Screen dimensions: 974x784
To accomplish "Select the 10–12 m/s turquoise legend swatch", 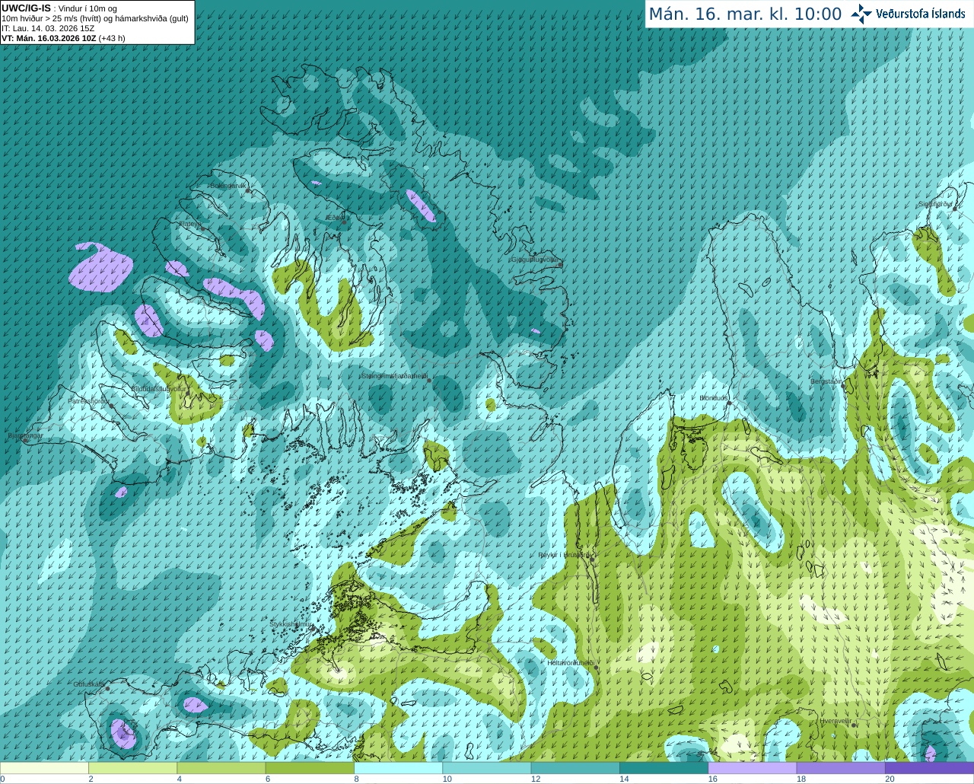I will (x=487, y=768).
